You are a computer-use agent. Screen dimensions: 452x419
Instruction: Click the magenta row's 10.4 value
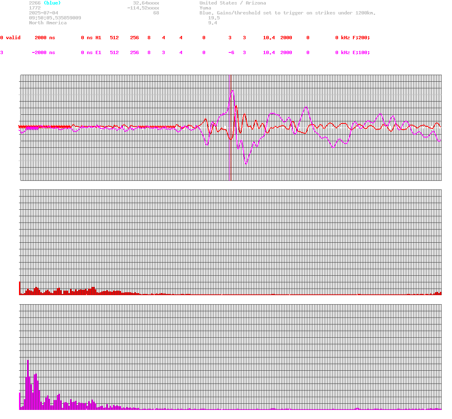(269, 53)
